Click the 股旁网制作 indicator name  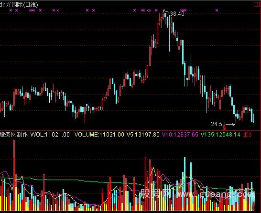pyautogui.click(x=14, y=134)
